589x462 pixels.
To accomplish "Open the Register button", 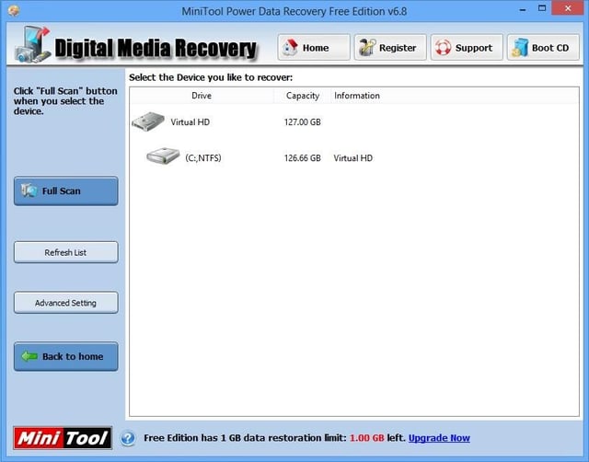I will tap(390, 47).
